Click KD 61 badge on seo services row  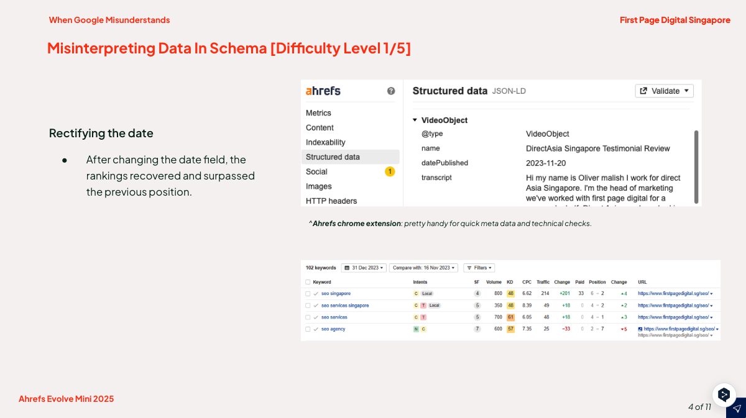click(x=510, y=317)
